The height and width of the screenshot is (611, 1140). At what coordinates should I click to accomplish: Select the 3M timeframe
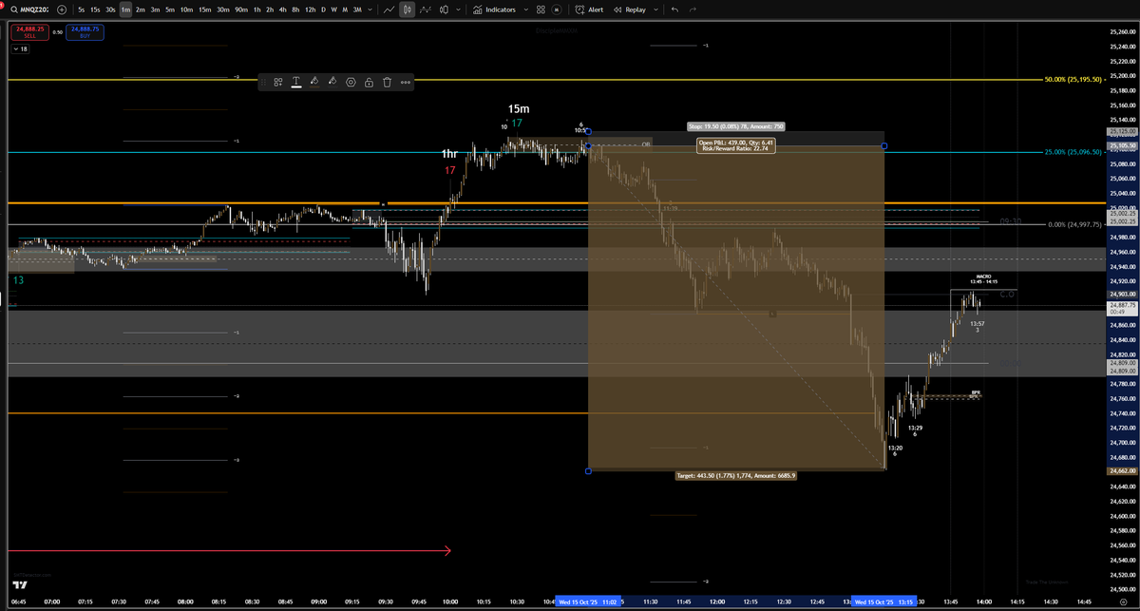[x=356, y=10]
